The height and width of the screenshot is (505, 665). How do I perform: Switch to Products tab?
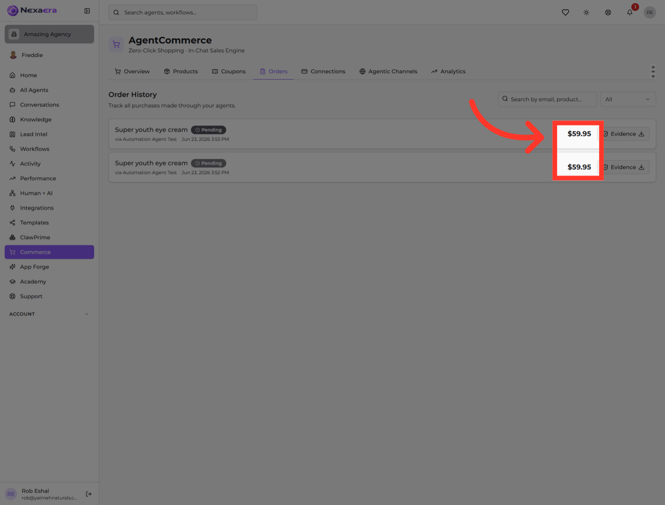pos(181,71)
